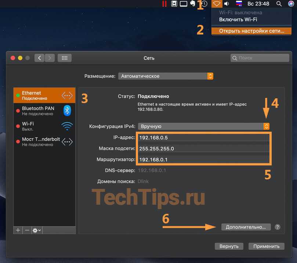Image resolution: width=297 pixels, height=263 pixels.
Task: Open Spotlight search magnifier in menu bar
Action: click(279, 4)
